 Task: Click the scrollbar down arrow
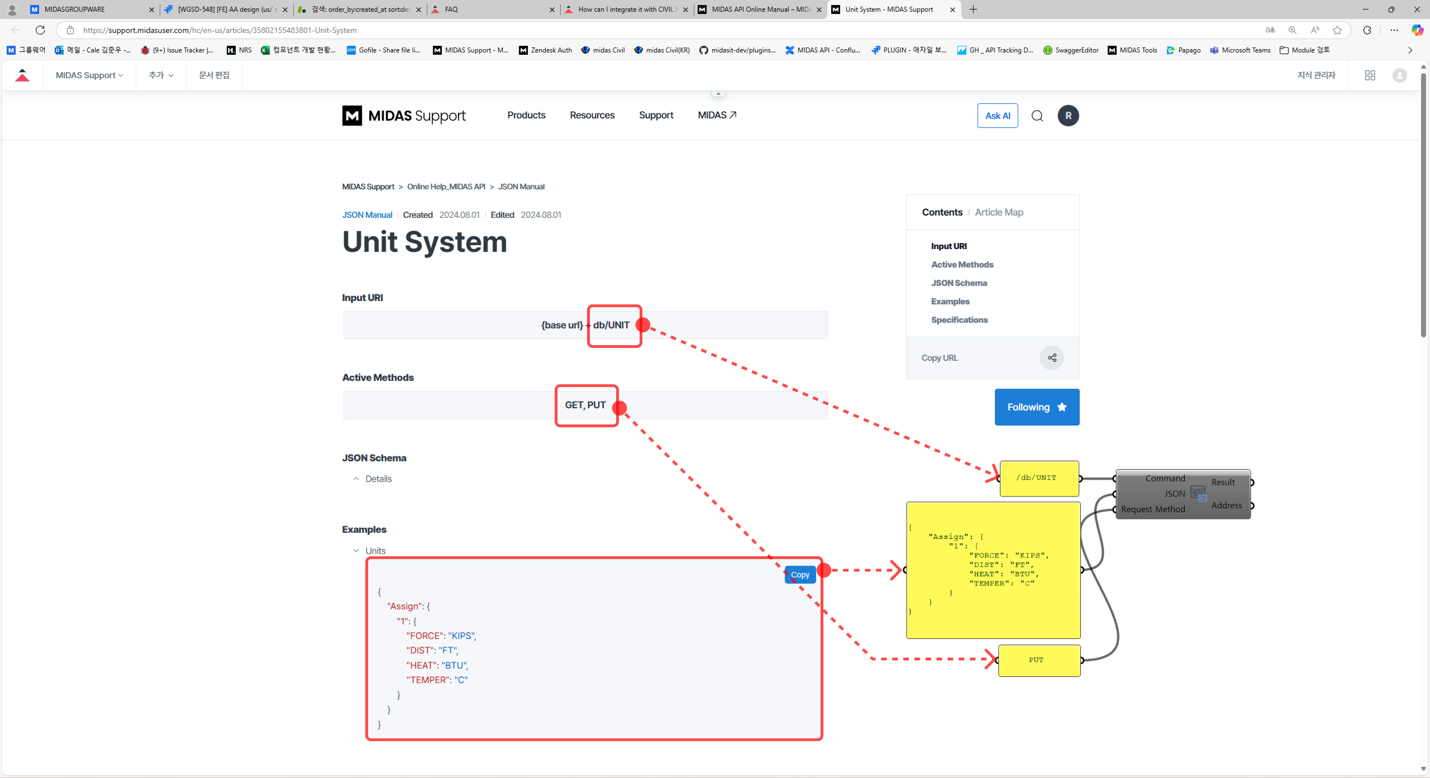[1423, 769]
